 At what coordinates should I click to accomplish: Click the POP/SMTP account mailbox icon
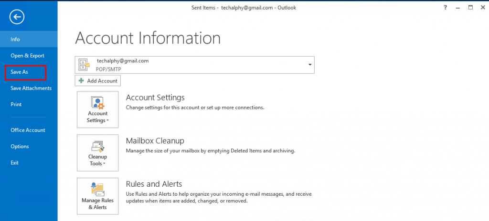pyautogui.click(x=84, y=64)
